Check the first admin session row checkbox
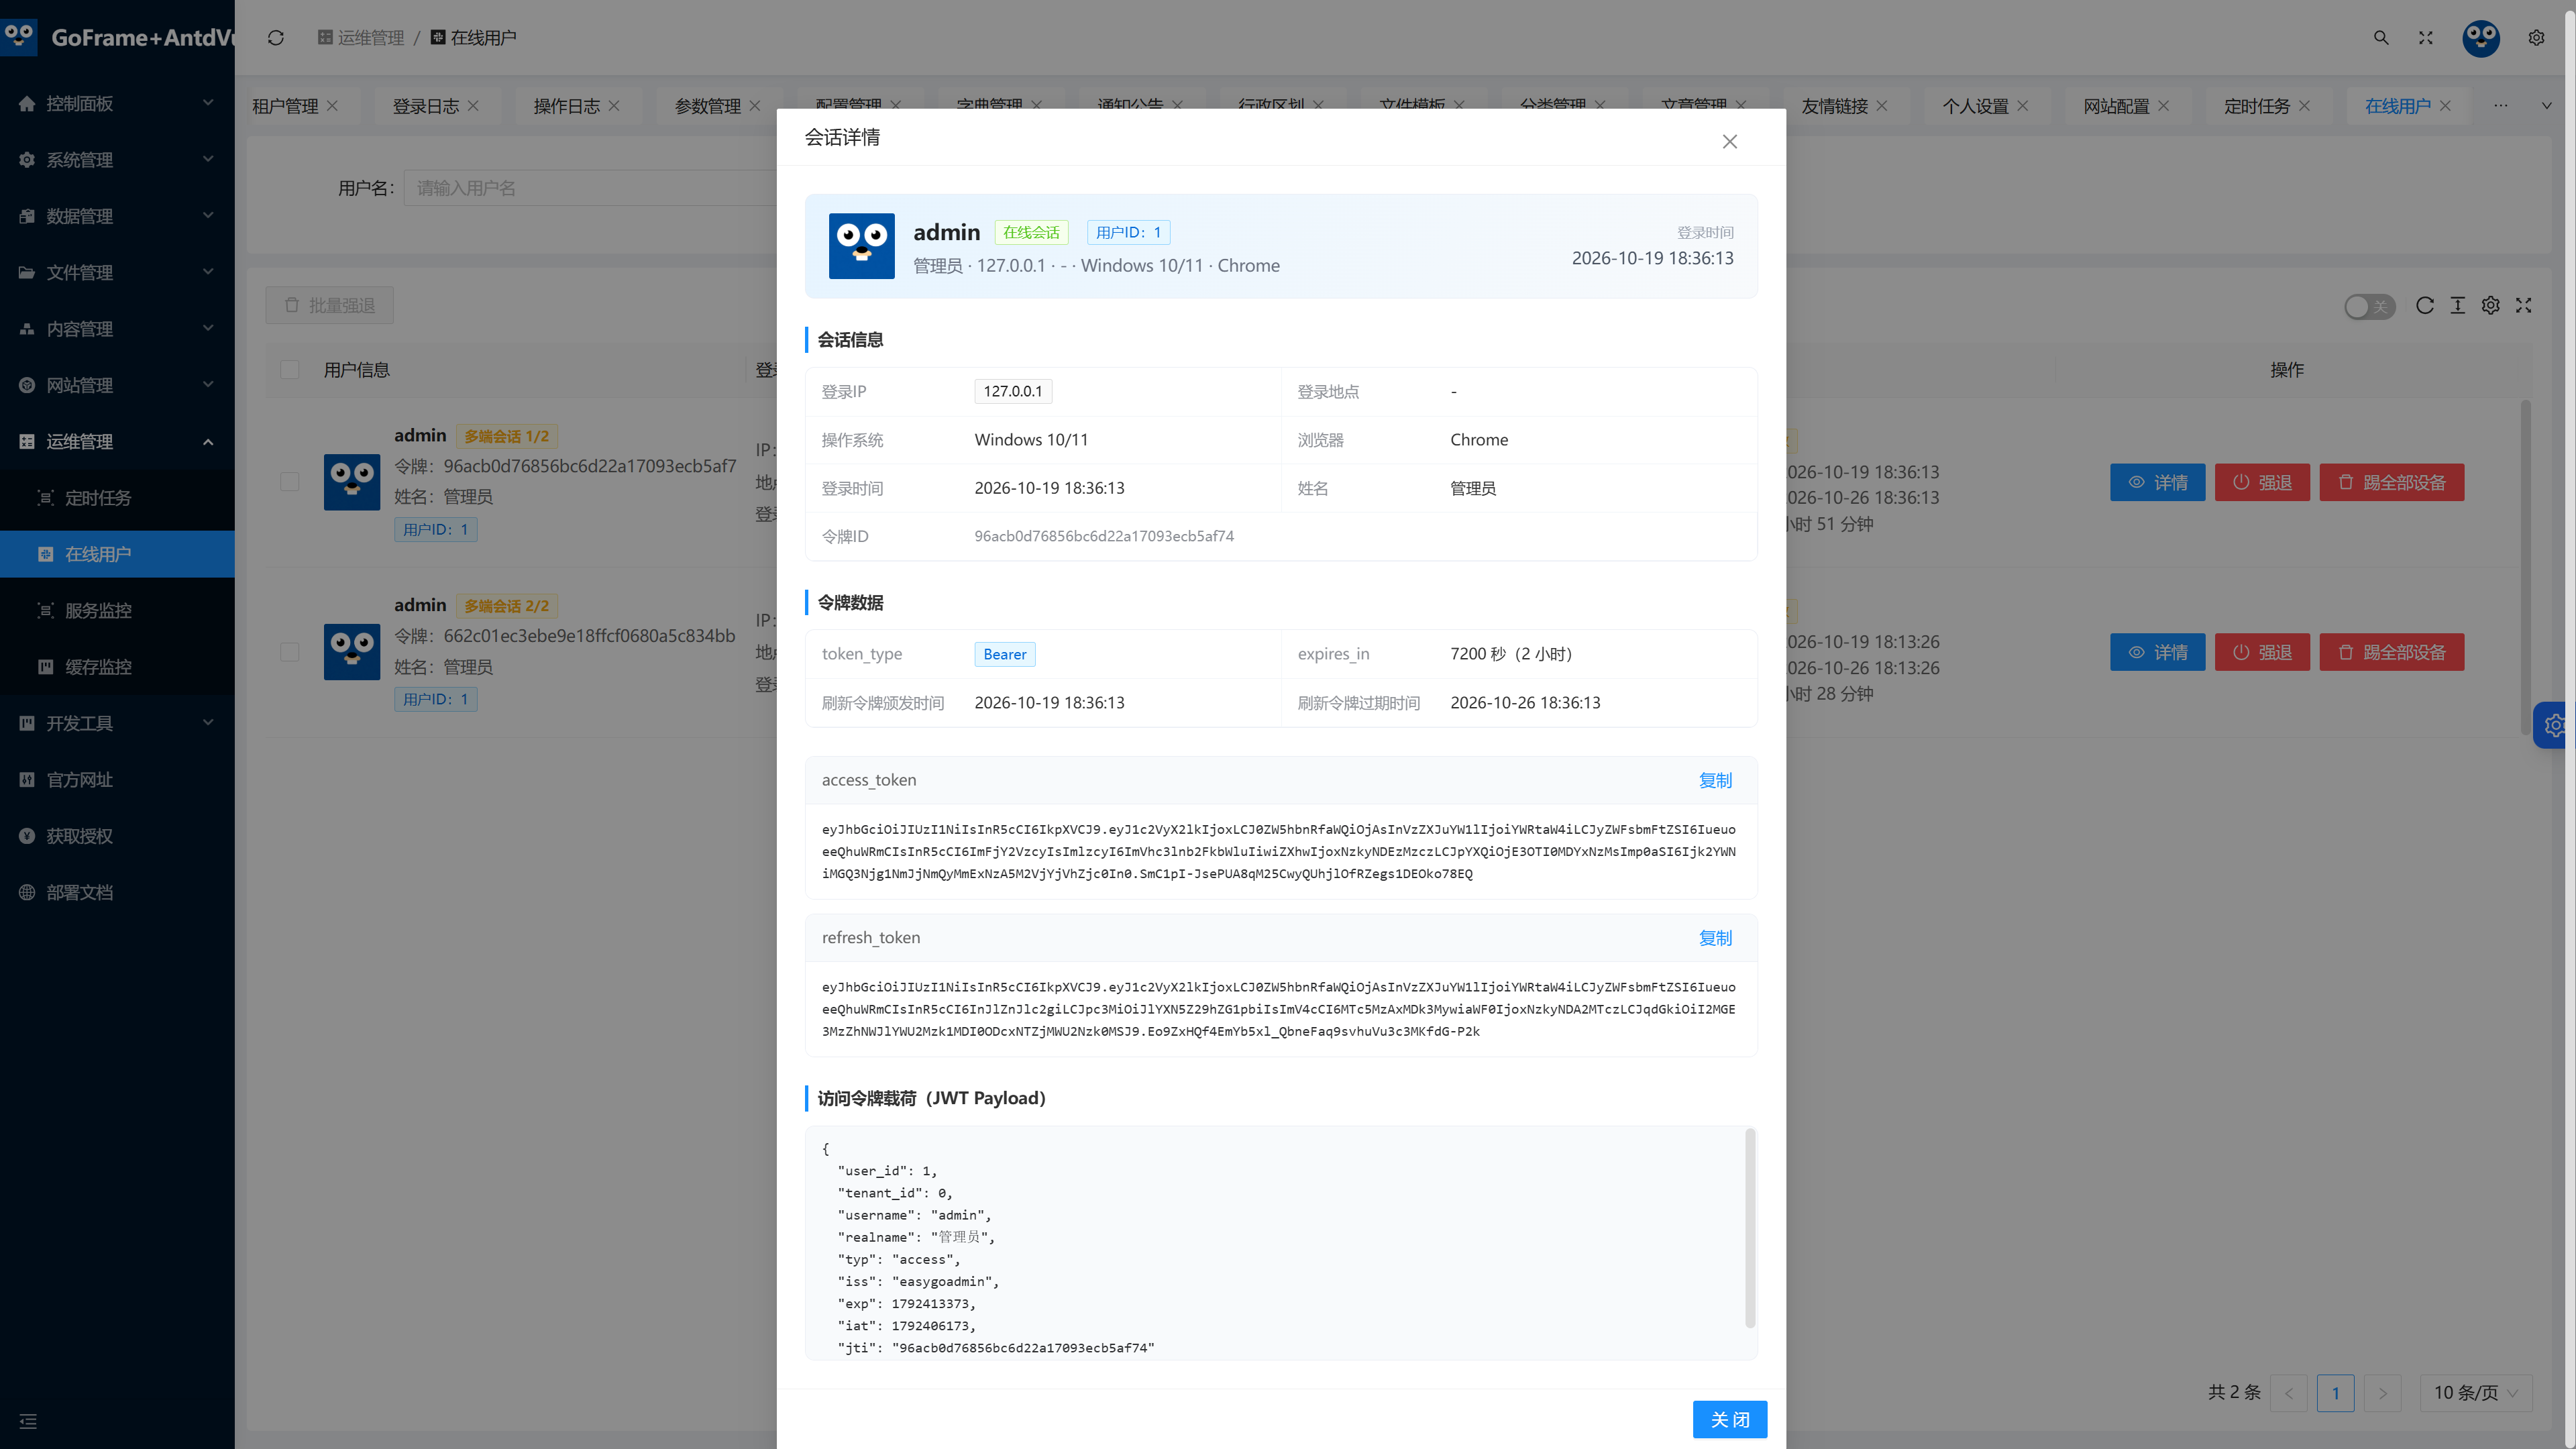Image resolution: width=2576 pixels, height=1449 pixels. click(290, 482)
